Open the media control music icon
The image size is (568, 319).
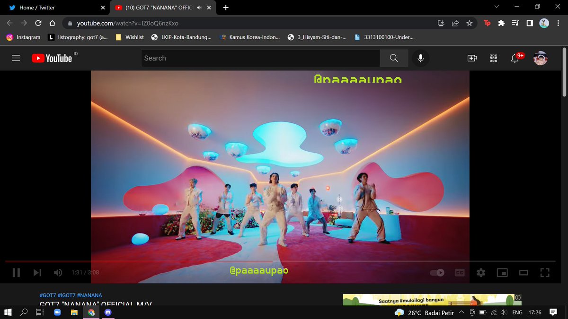coord(515,23)
